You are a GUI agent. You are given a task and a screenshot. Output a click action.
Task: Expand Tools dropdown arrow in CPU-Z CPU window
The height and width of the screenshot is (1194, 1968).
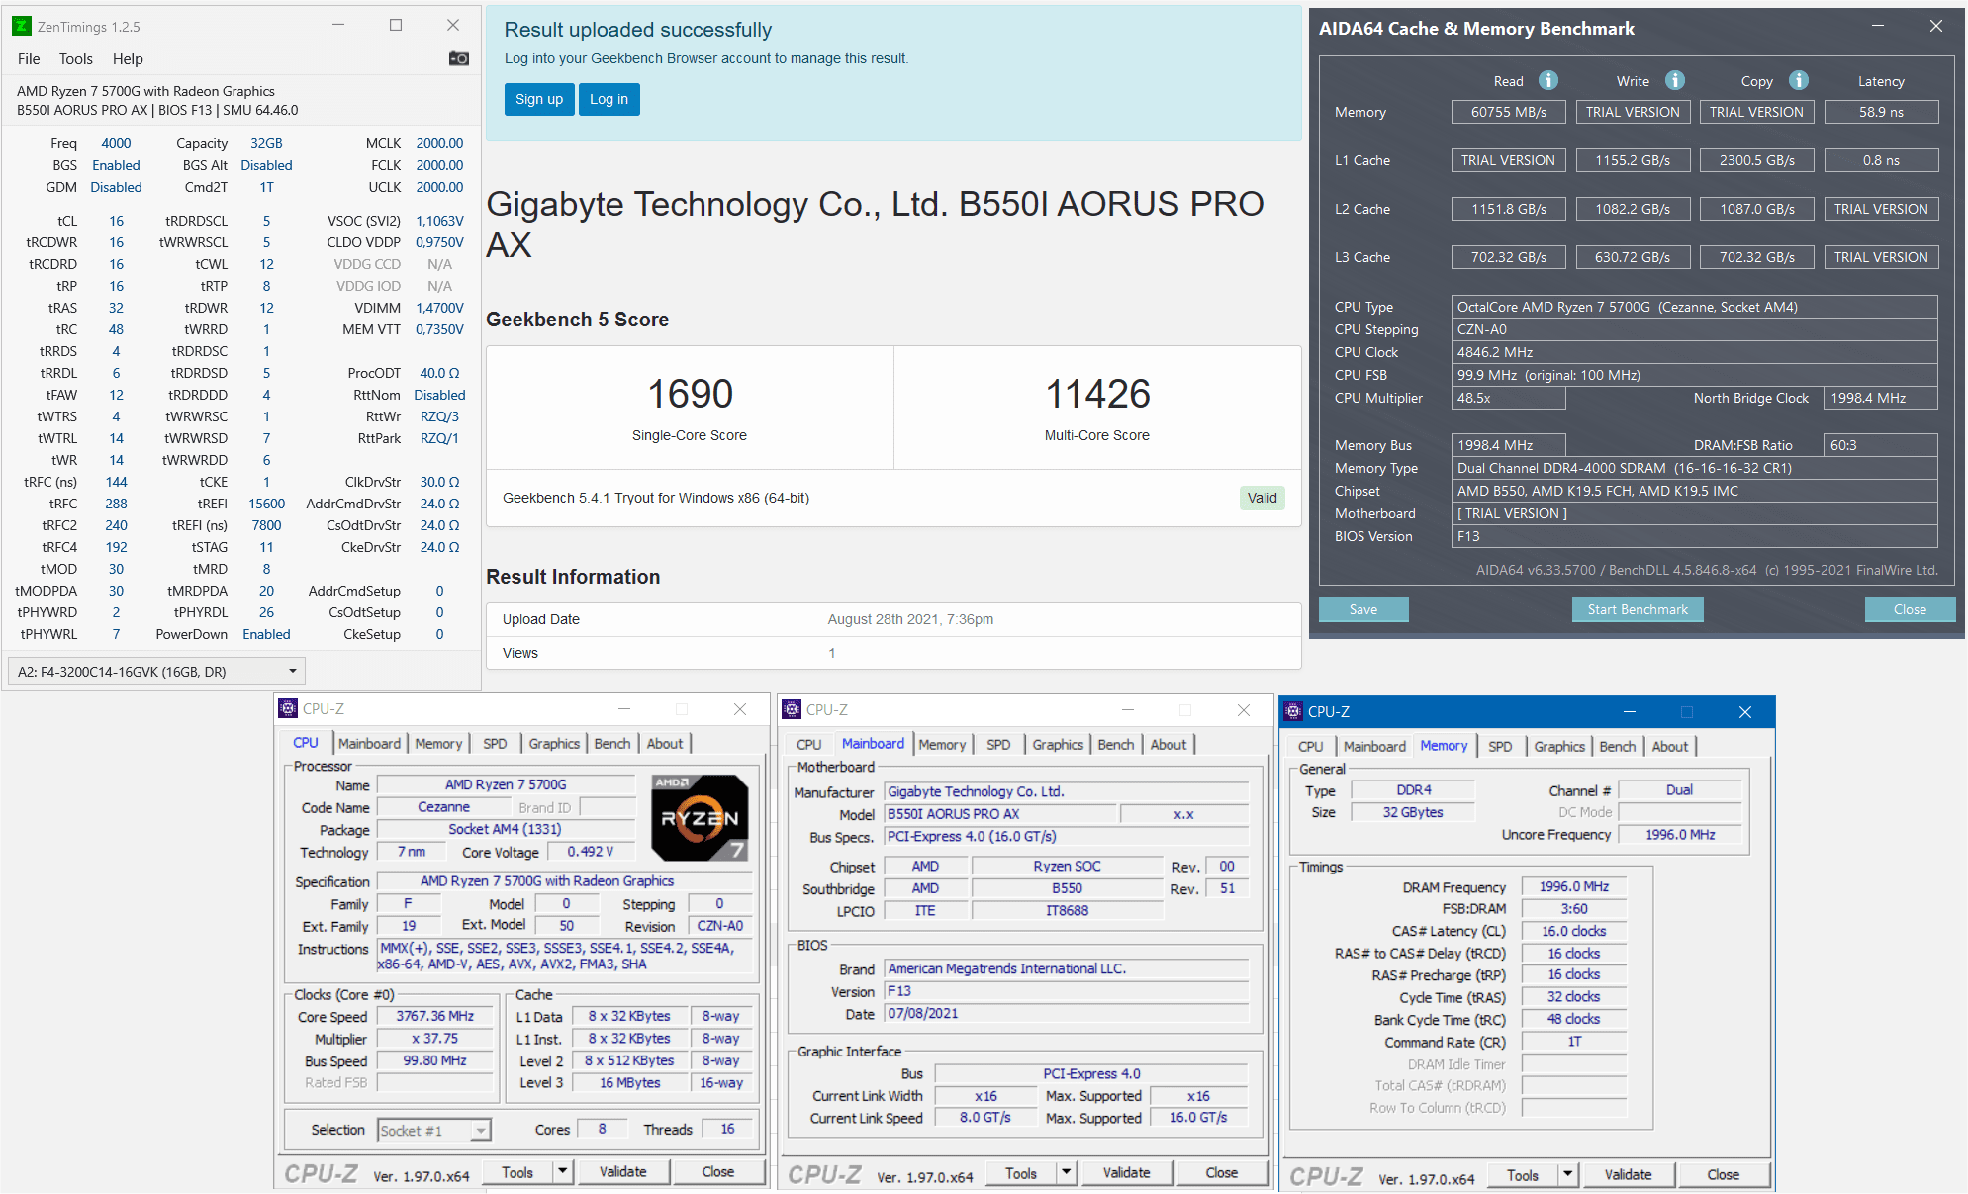tap(562, 1171)
